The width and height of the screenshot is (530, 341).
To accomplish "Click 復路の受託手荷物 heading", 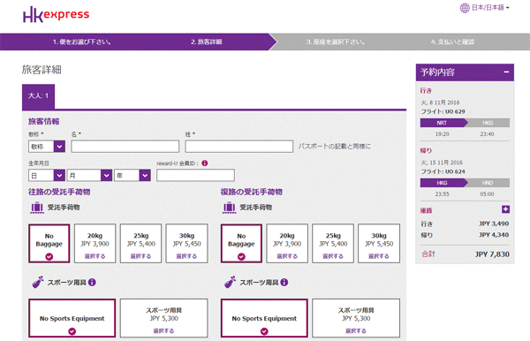I will (x=252, y=192).
